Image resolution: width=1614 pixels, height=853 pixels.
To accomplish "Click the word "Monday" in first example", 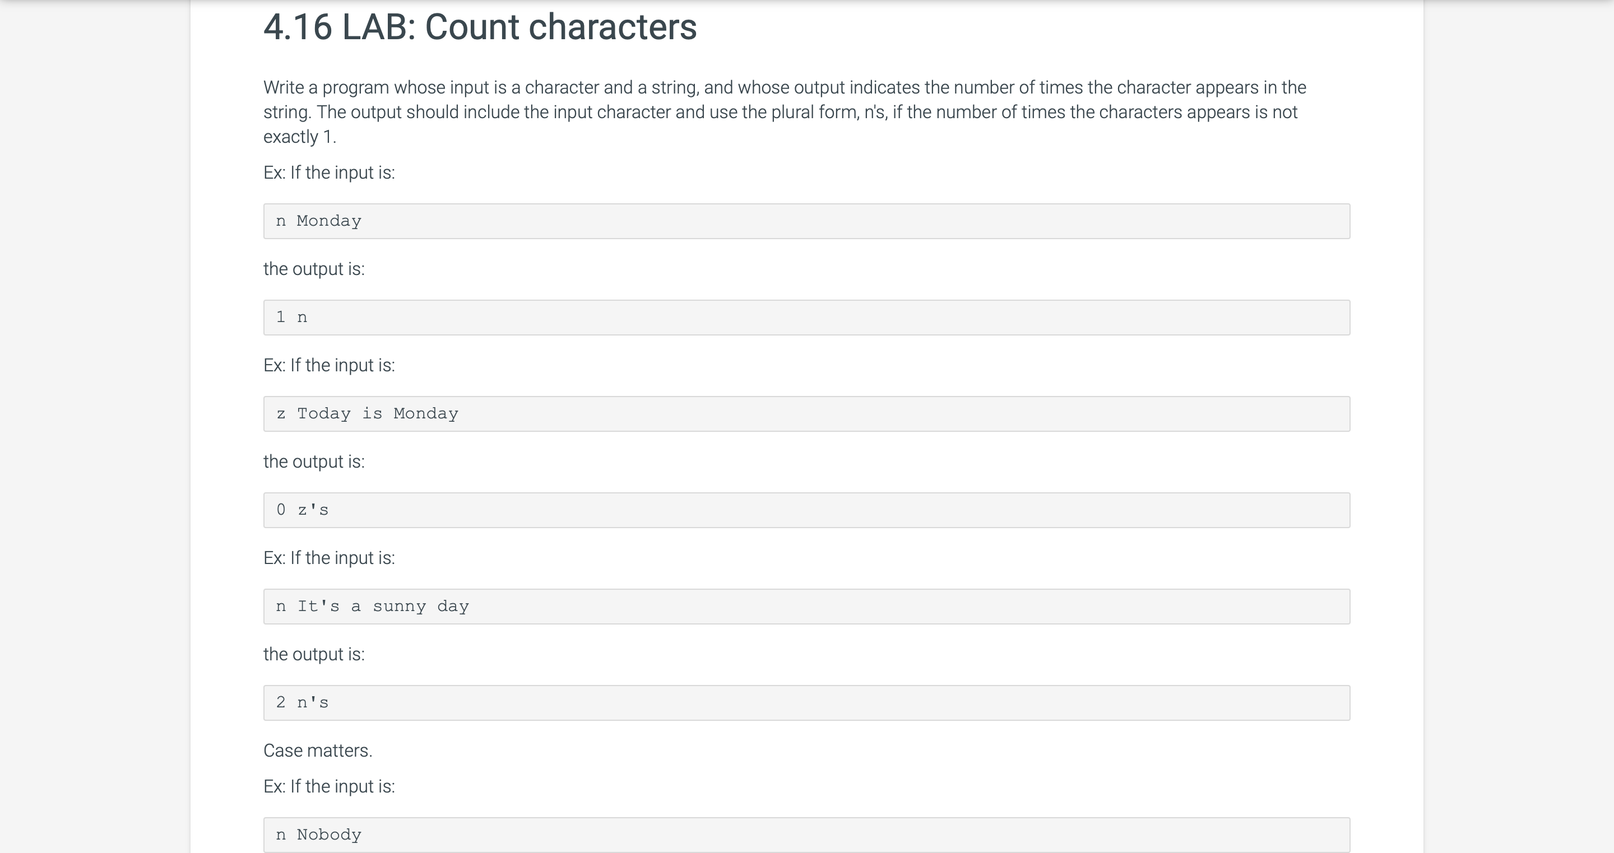I will tap(329, 221).
